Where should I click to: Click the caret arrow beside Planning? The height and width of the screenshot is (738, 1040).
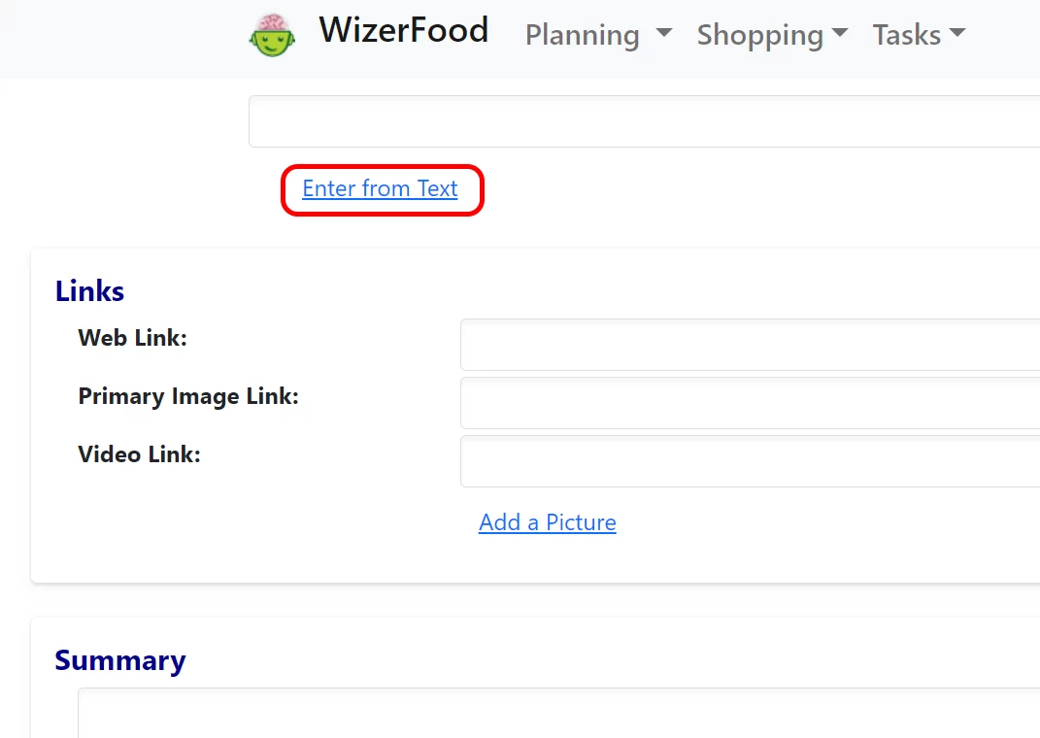(664, 33)
